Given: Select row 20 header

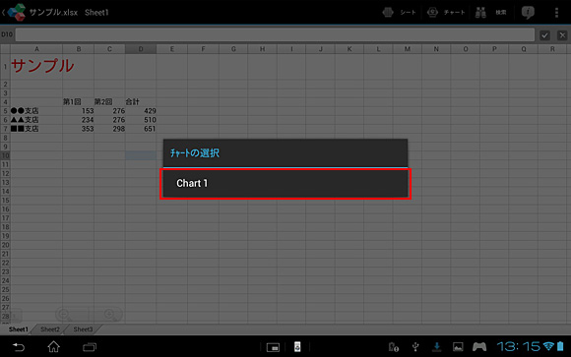Looking at the screenshot, I should (5, 245).
